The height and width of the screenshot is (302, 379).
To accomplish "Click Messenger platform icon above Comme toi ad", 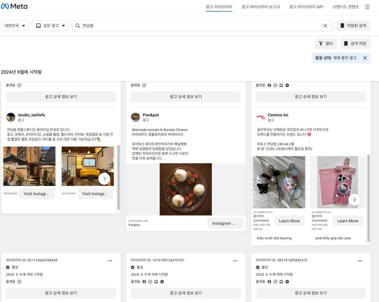I will (x=287, y=85).
